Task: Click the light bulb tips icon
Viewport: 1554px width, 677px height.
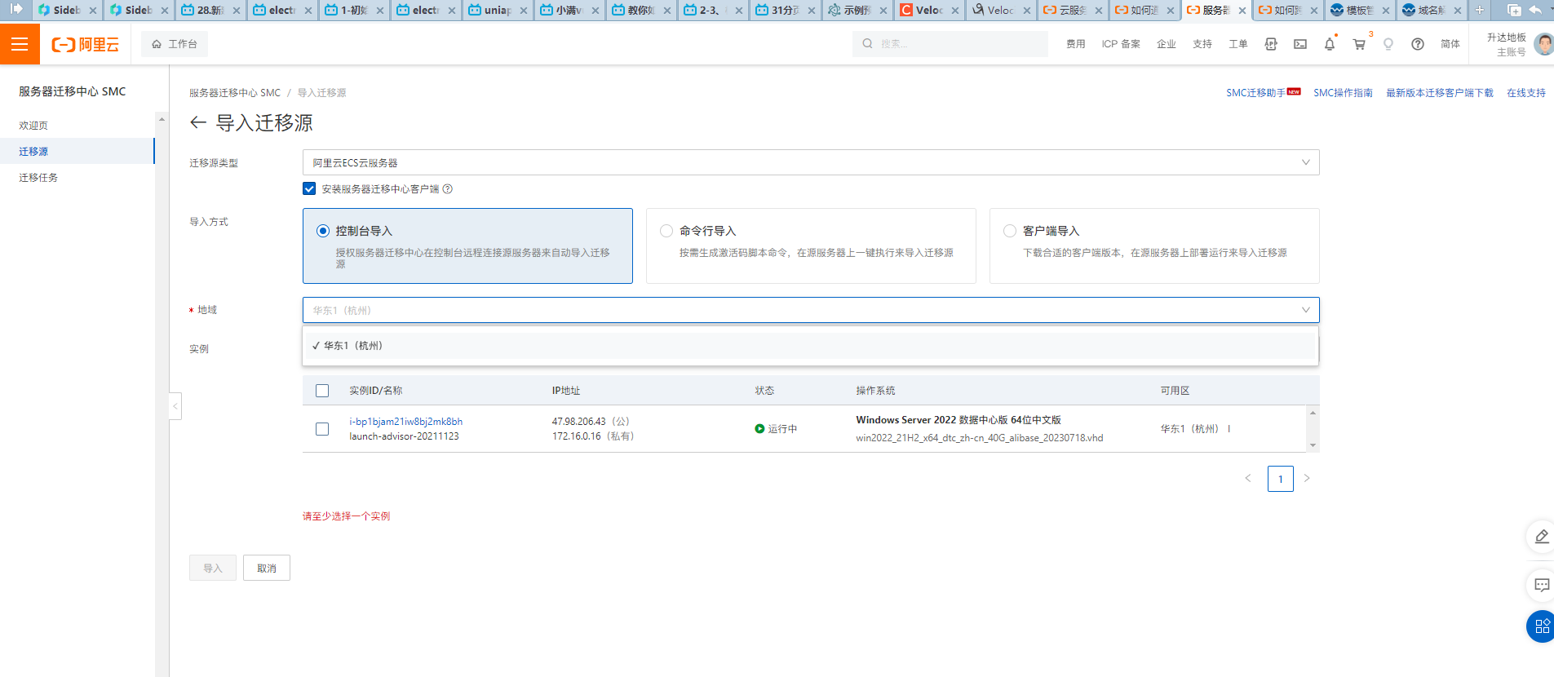Action: point(1388,44)
